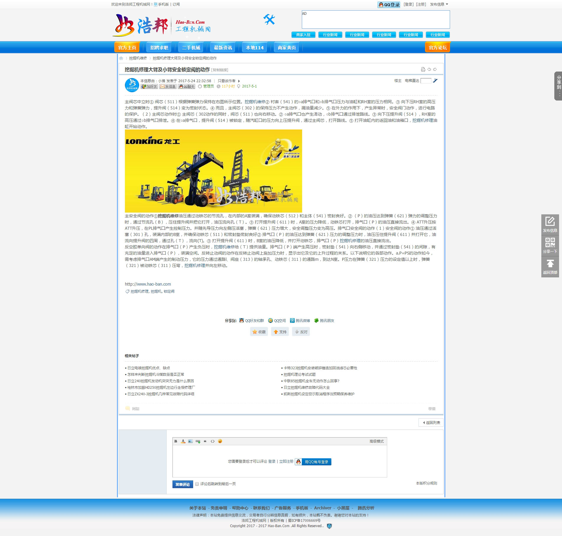
Task: Share to 腾讯朋友
Action: (324, 320)
